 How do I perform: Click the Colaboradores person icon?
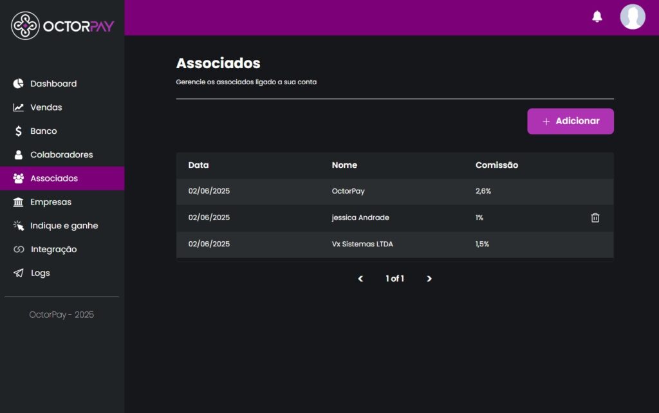[x=18, y=154]
